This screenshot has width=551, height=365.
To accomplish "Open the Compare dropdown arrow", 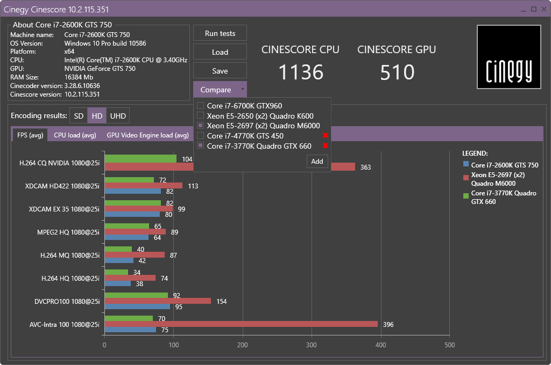I will point(243,90).
